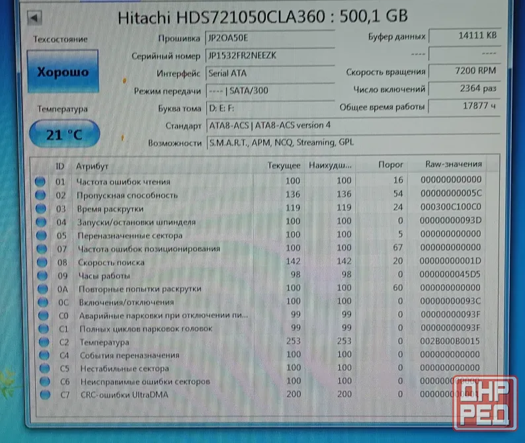Click raw value 002B000B0015
Image resolution: width=525 pixels, height=443 pixels.
tap(450, 341)
